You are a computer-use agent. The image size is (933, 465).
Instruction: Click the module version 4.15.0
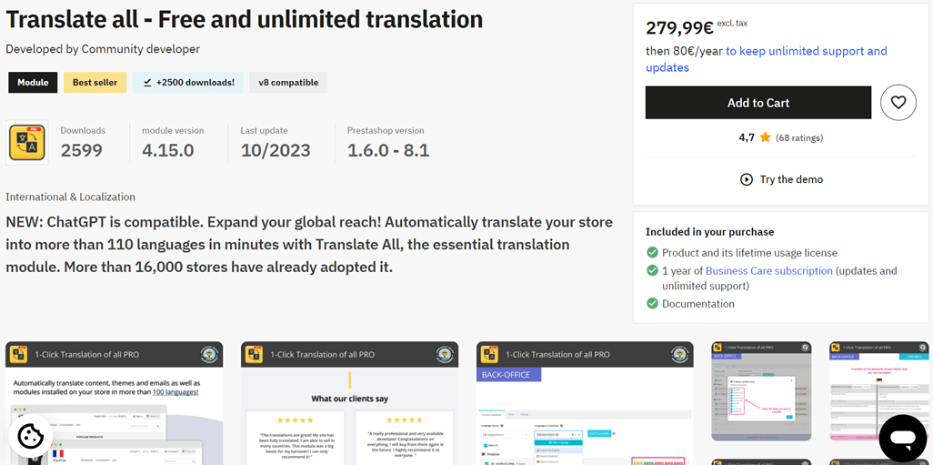[x=168, y=151]
